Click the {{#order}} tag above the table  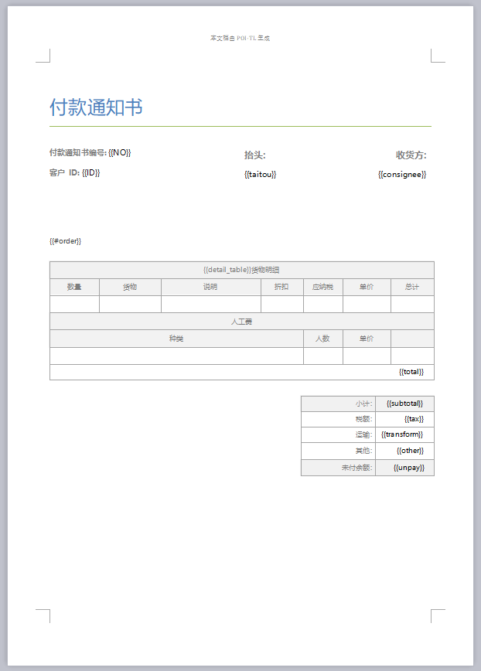tap(65, 241)
